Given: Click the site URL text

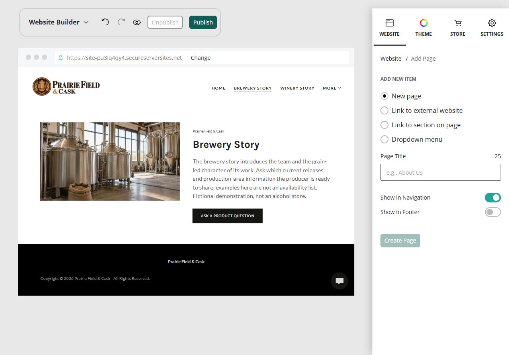Looking at the screenshot, I should 124,58.
